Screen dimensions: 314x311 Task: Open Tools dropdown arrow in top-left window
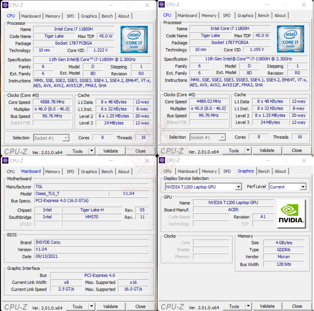tap(91, 151)
